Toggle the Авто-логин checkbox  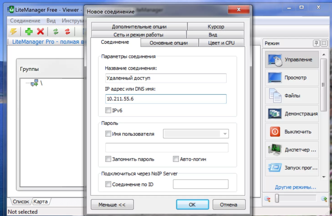pos(176,159)
